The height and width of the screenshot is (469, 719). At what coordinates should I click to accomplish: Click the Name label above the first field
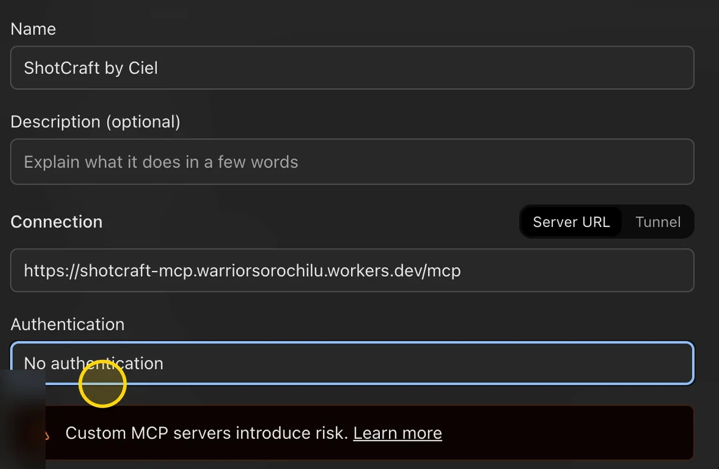(33, 29)
